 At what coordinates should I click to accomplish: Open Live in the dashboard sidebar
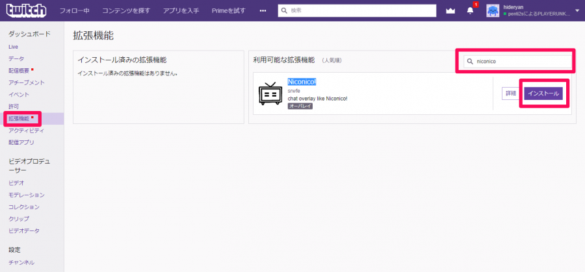(14, 47)
